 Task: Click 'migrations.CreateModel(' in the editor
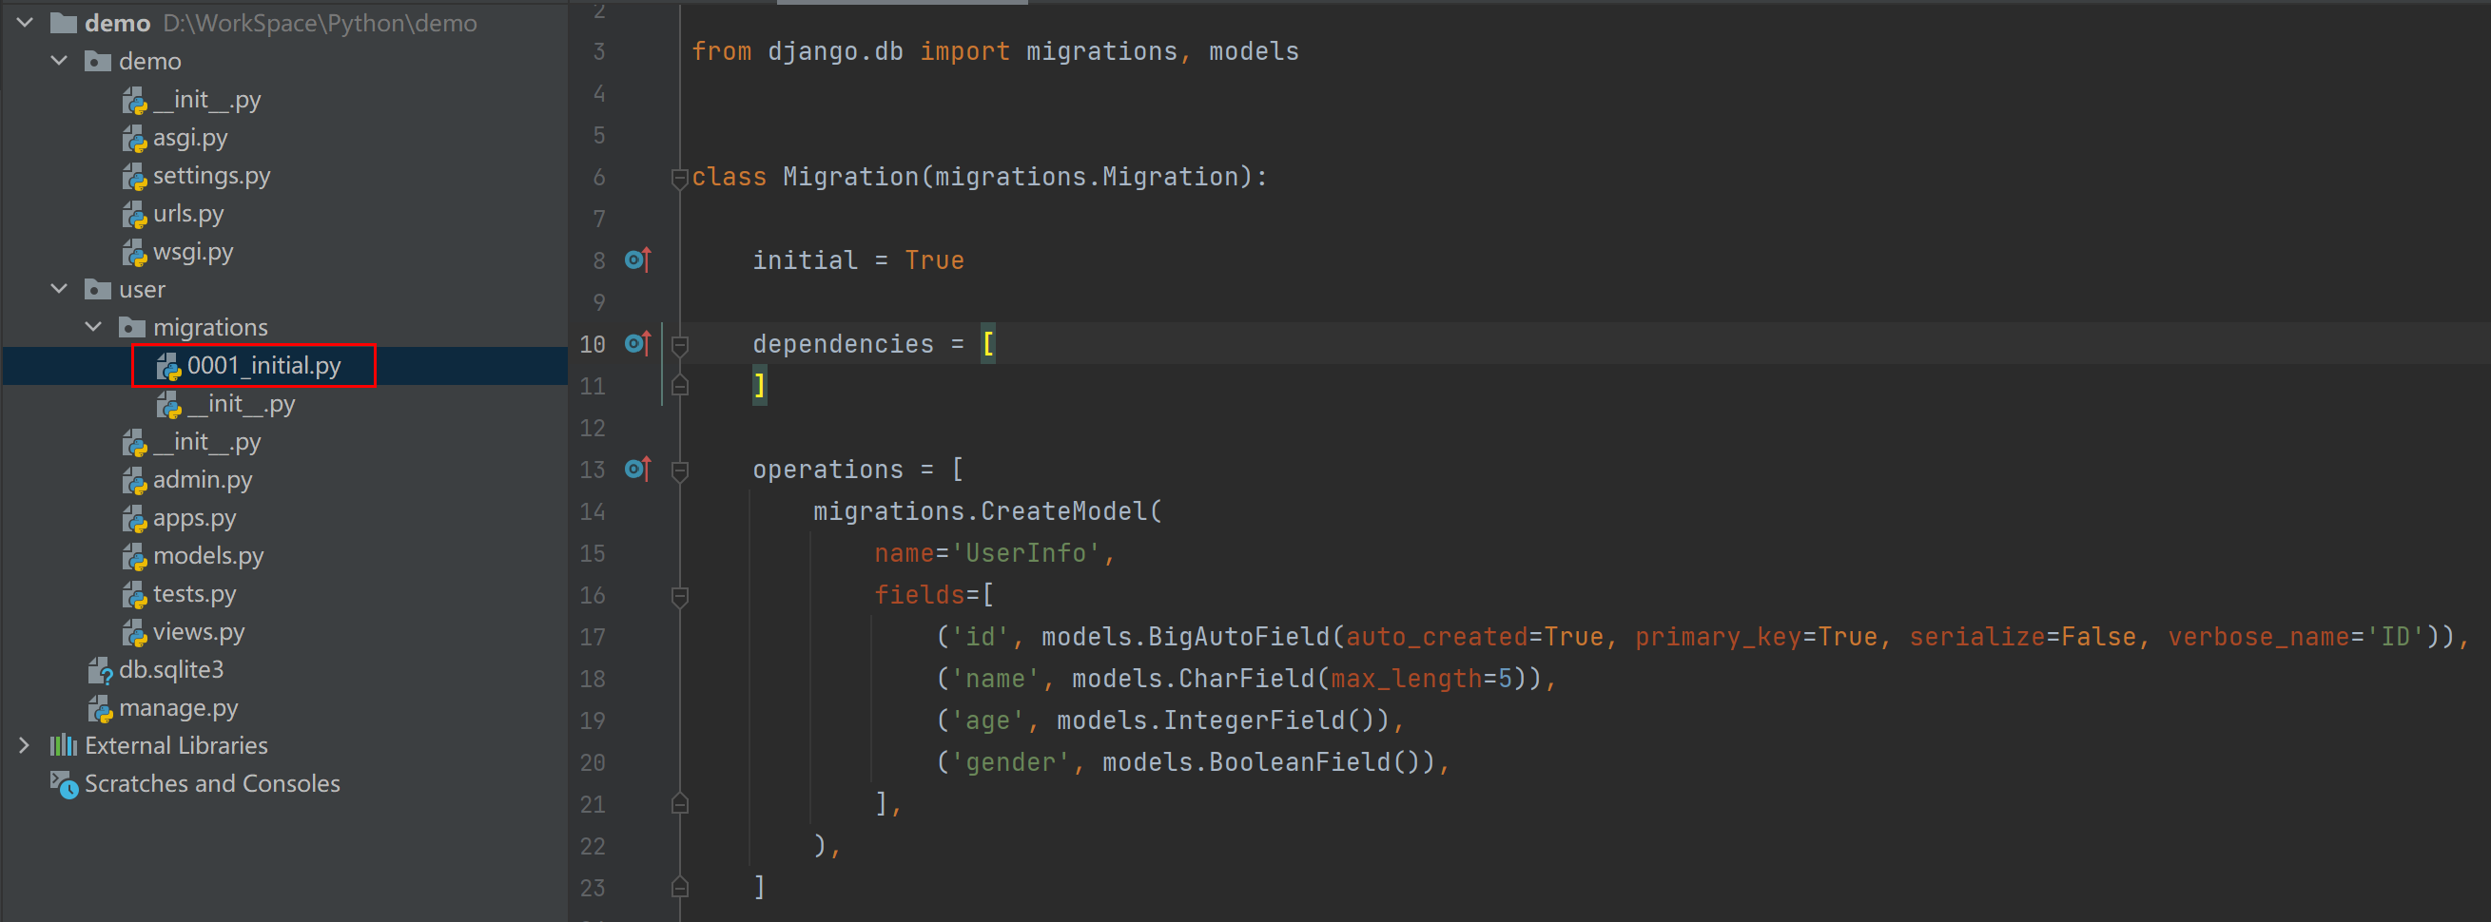[x=987, y=511]
